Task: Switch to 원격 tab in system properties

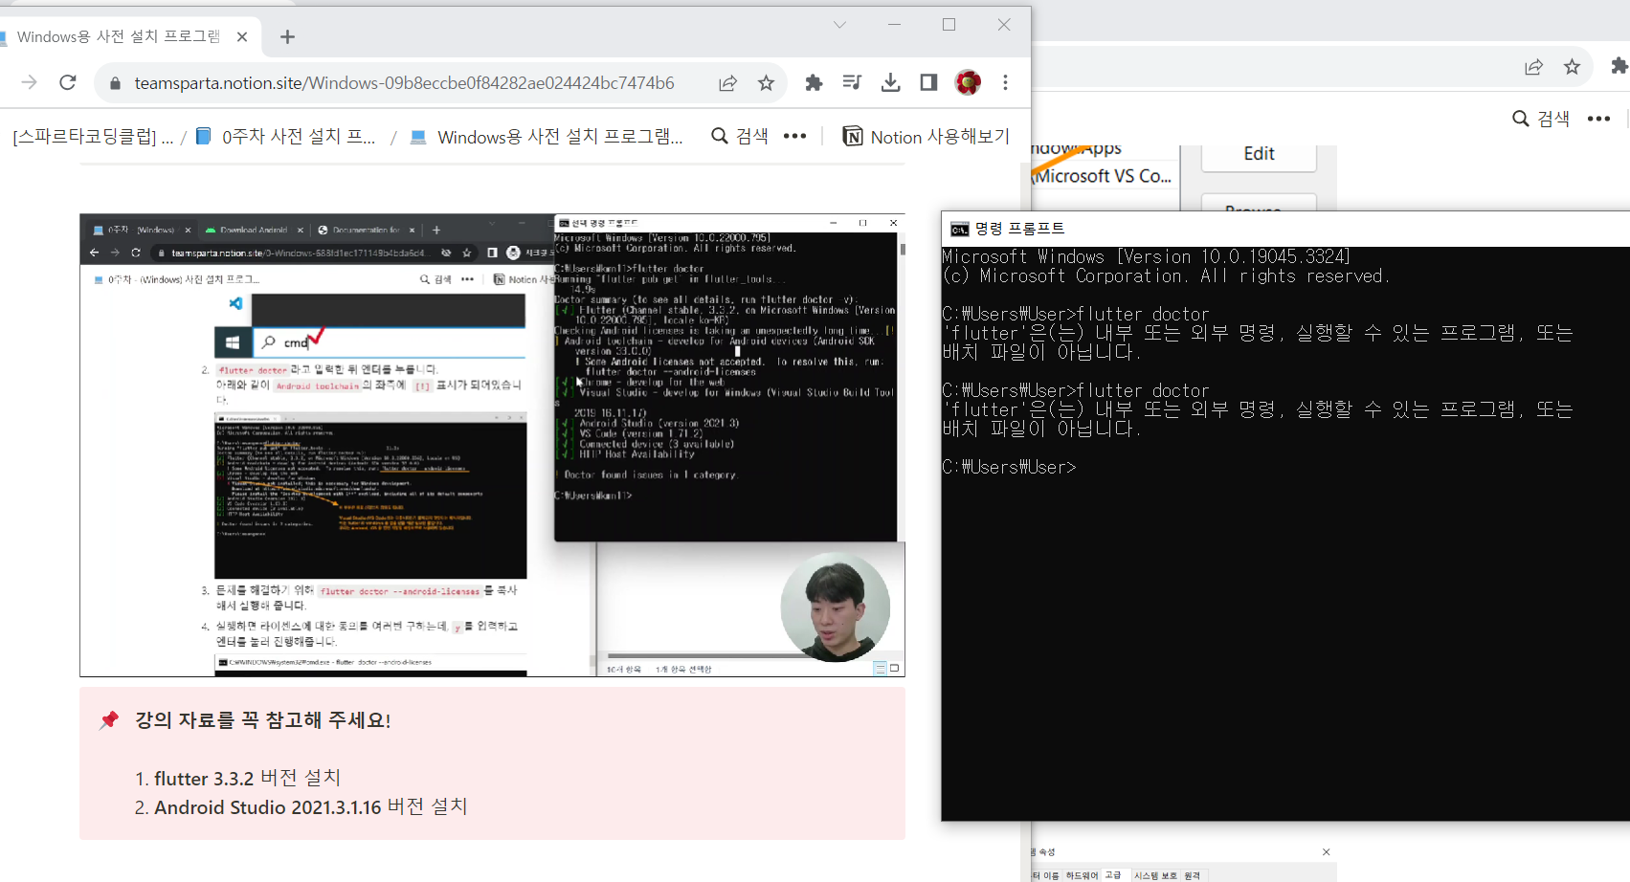Action: click(1192, 875)
